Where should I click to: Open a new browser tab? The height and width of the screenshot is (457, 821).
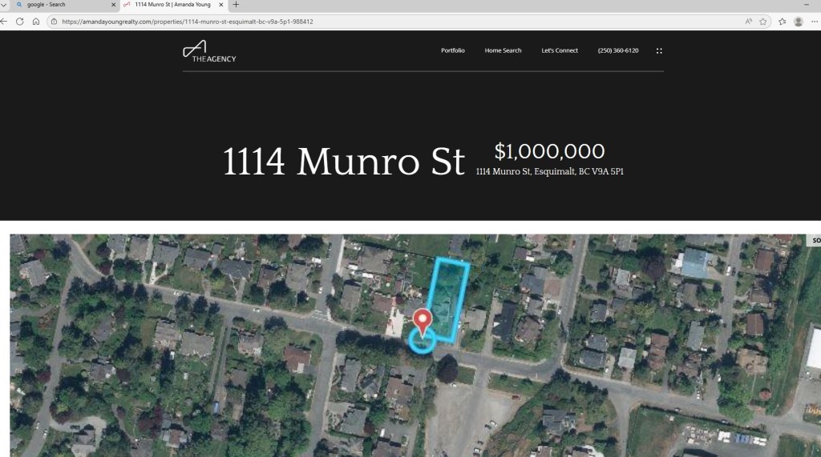(x=237, y=5)
